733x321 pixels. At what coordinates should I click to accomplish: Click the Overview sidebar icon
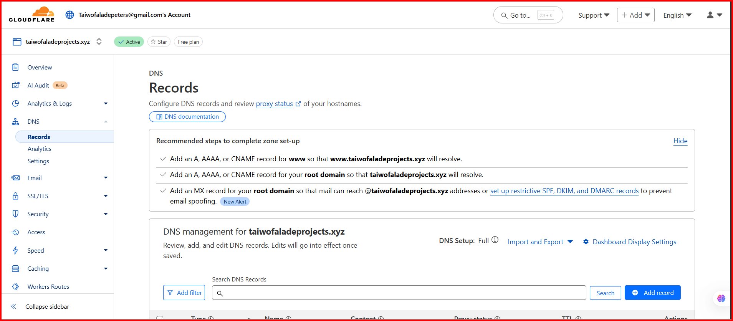tap(15, 67)
